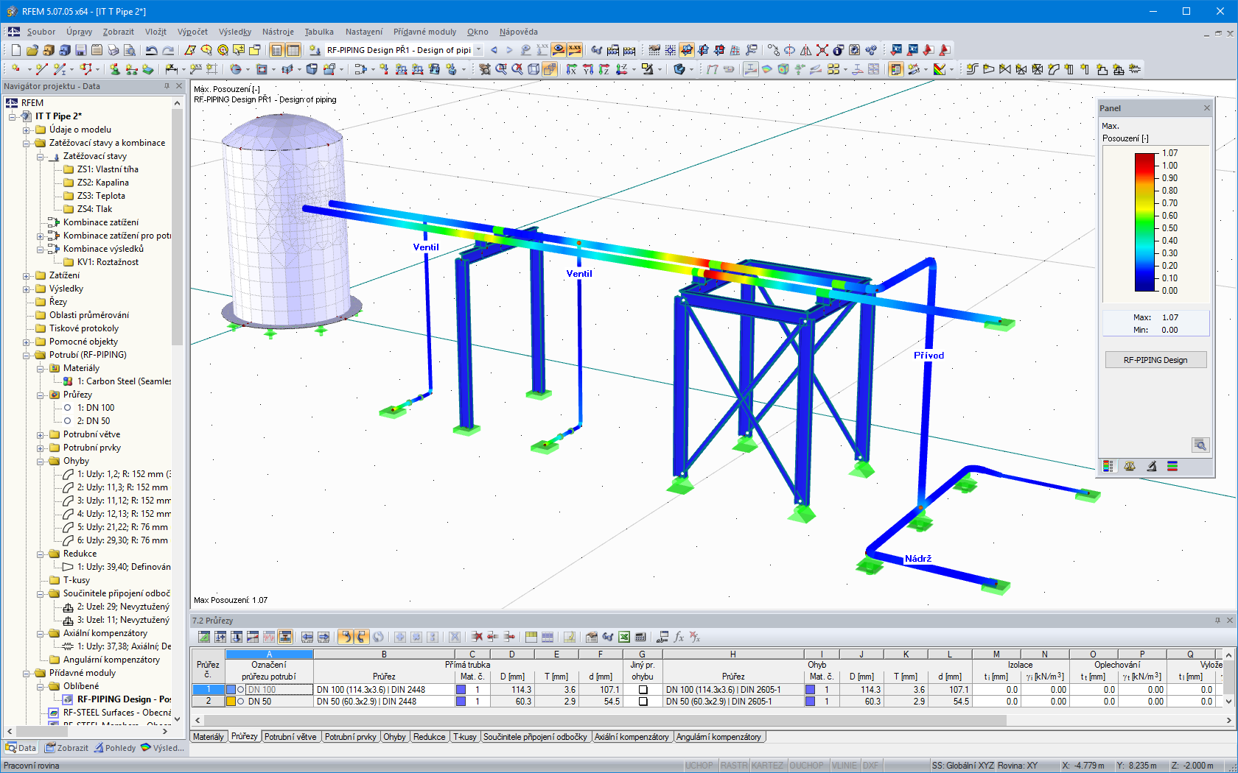Collapse the 'Ohyby' tree node
The image size is (1238, 773).
(x=41, y=461)
